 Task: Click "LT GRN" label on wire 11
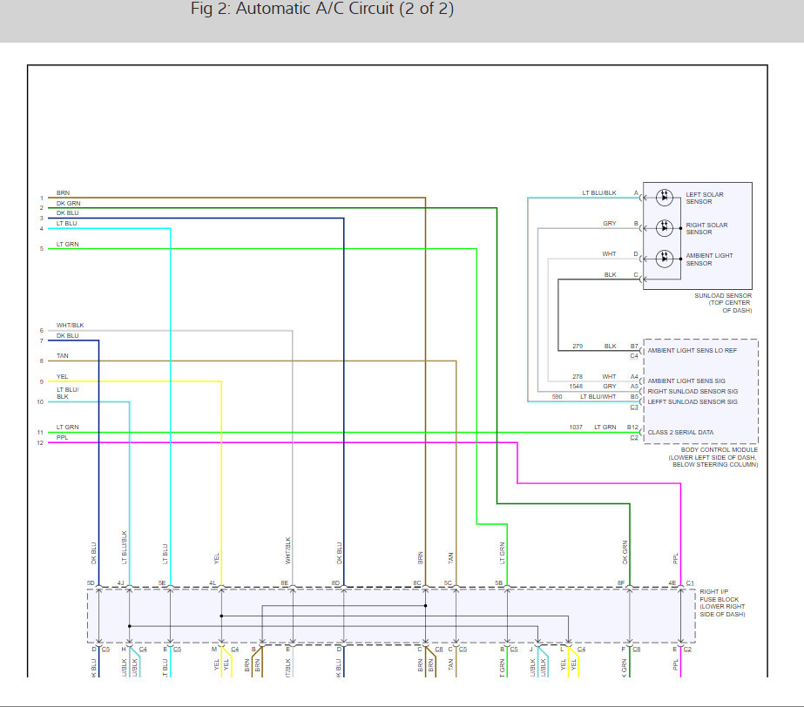(68, 427)
